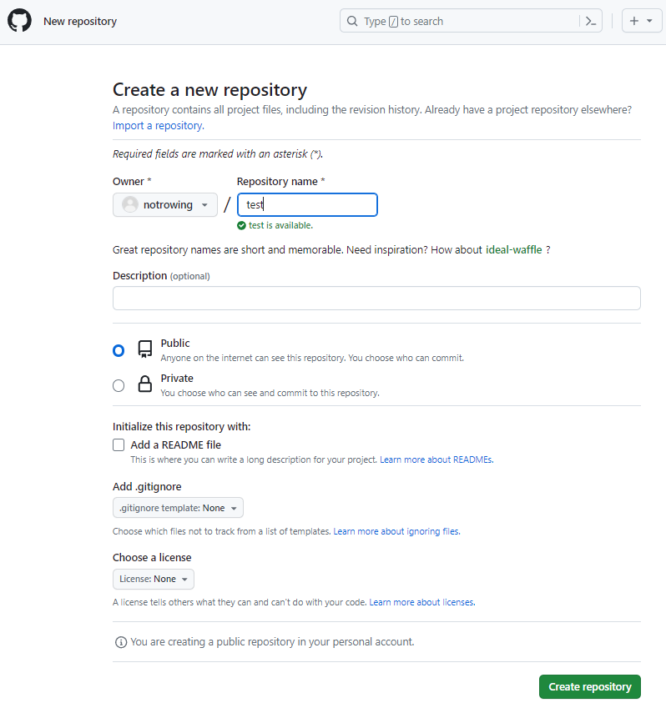Viewport: 666px width, 713px height.
Task: Select the Private visibility radio button
Action: point(119,385)
